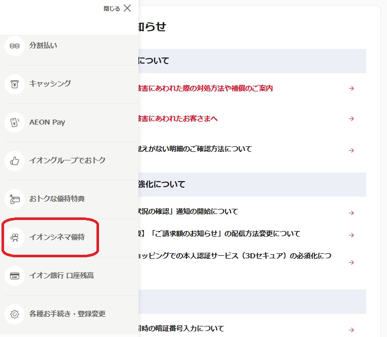Image resolution: width=387 pixels, height=337 pixels.
Task: Open 明細のご確認方法について notice link
Action: 195,149
